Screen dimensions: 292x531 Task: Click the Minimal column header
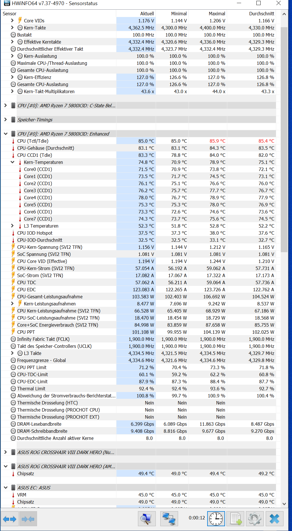click(x=172, y=14)
